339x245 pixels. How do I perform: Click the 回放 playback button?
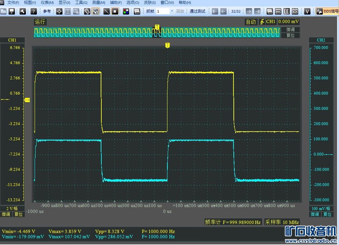click(180, 11)
